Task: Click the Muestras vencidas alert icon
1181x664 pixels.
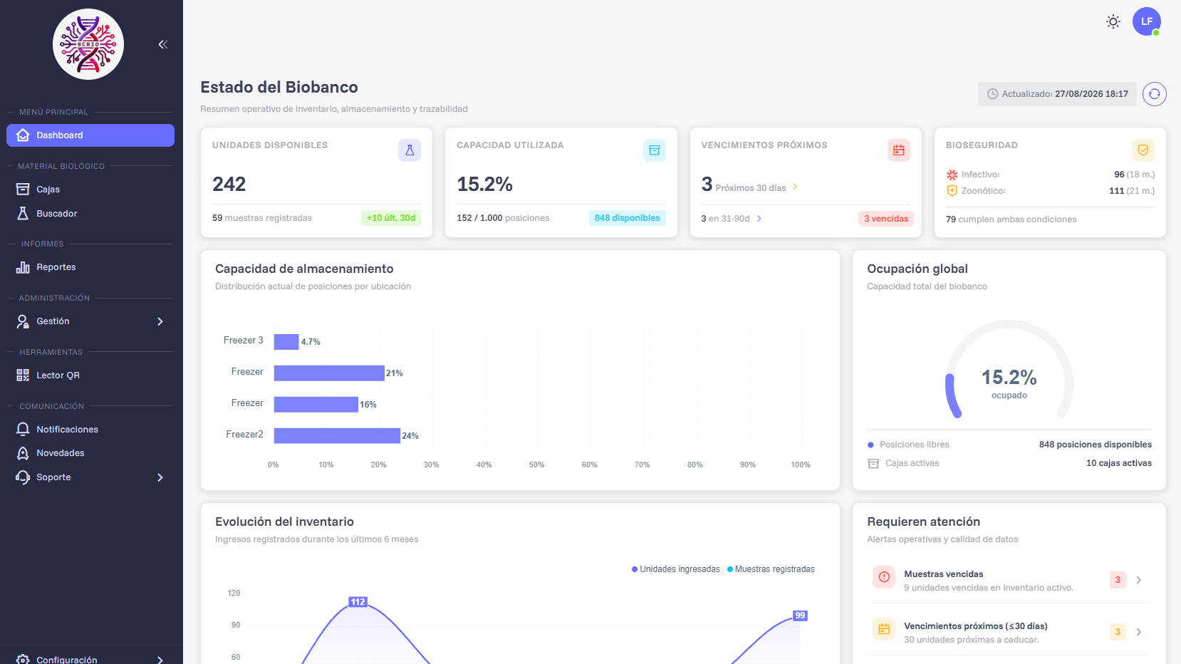Action: (884, 577)
